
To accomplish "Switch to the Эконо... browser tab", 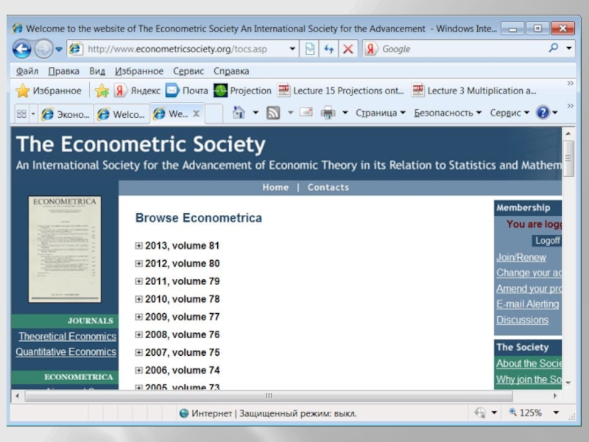I will [65, 114].
